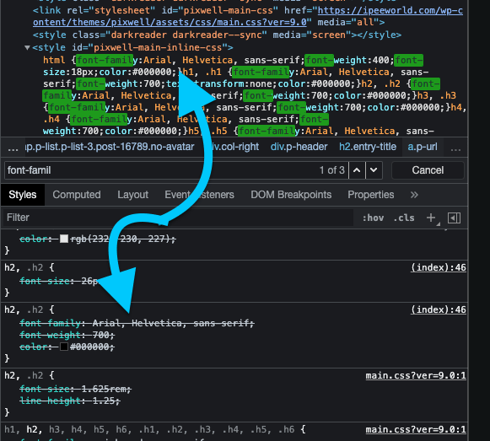490x441 pixels.
Task: Switch to the Computed tab
Action: (77, 195)
